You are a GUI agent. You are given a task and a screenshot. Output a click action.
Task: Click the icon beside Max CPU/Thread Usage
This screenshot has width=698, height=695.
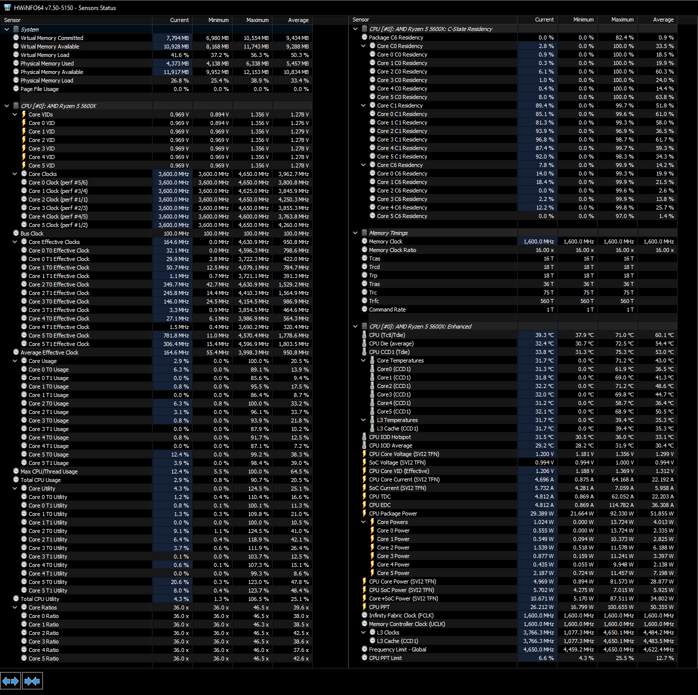coord(16,471)
